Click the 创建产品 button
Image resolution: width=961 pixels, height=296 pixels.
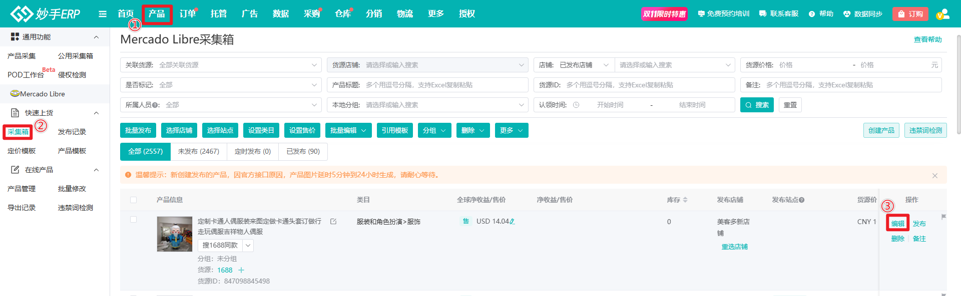point(881,130)
